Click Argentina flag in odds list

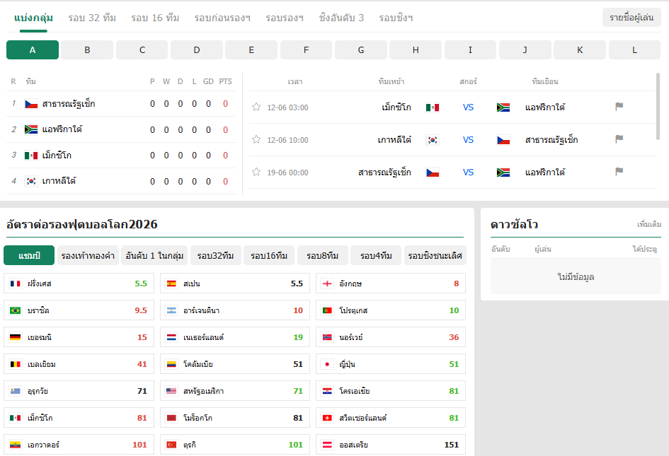point(171,310)
